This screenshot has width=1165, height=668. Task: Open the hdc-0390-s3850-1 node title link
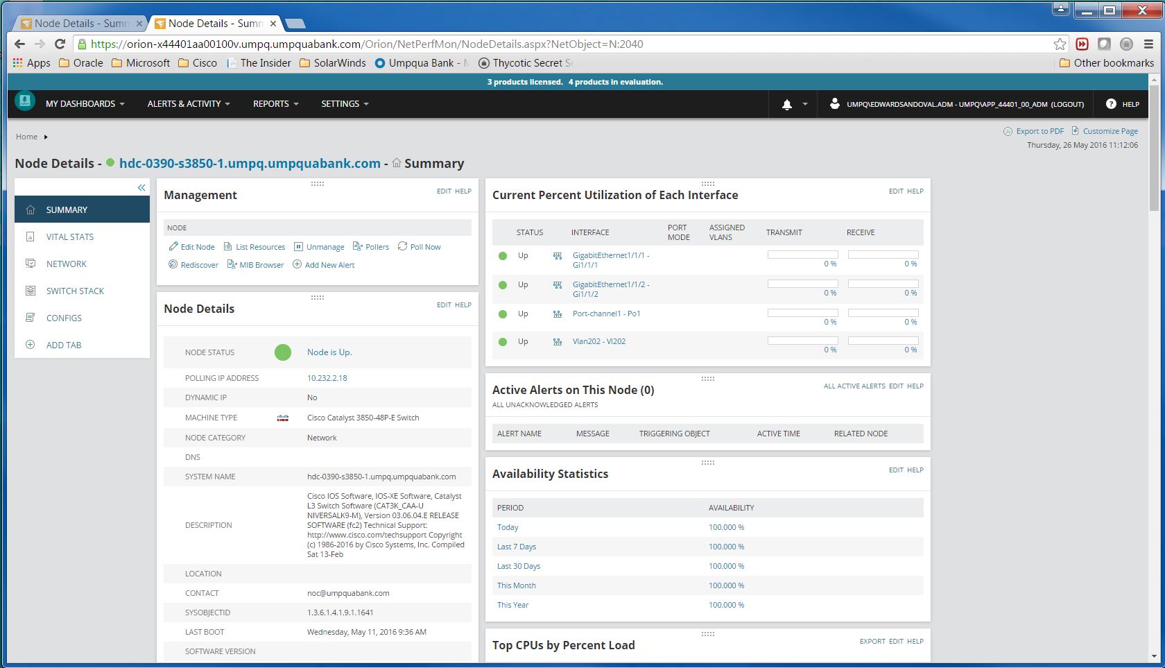click(250, 164)
